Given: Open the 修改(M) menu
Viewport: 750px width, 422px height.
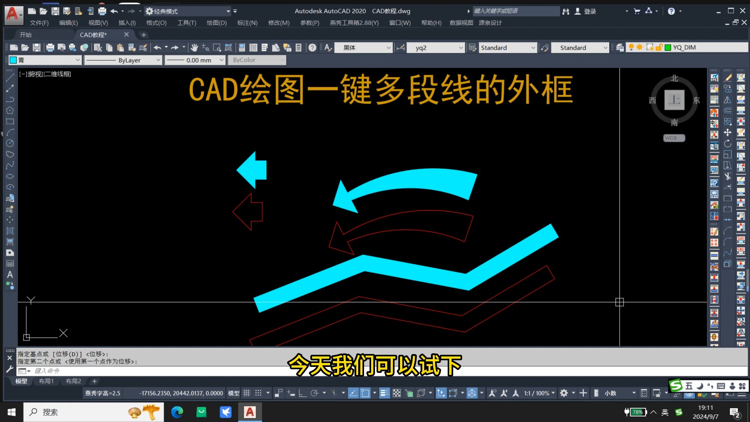Looking at the screenshot, I should point(279,23).
